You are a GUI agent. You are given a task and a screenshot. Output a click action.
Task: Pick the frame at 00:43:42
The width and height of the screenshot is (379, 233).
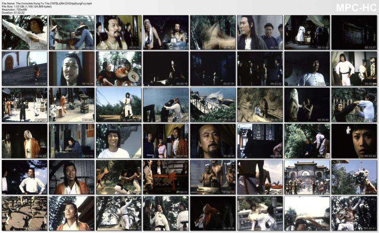[x=72, y=141]
